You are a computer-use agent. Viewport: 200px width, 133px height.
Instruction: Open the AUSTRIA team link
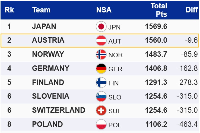coord(48,41)
